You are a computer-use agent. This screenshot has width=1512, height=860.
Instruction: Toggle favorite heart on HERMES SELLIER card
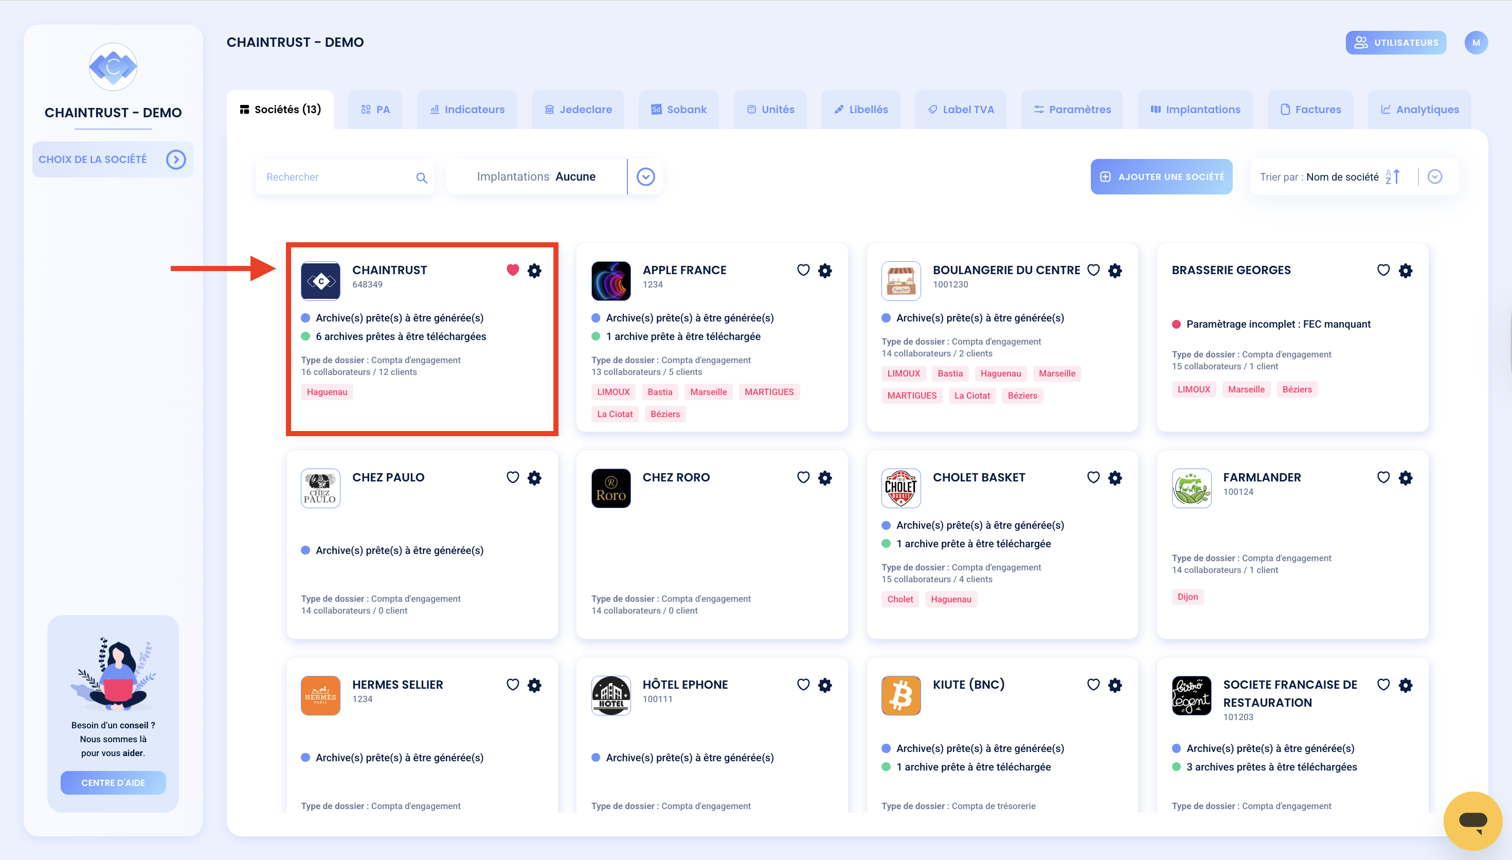pyautogui.click(x=512, y=685)
